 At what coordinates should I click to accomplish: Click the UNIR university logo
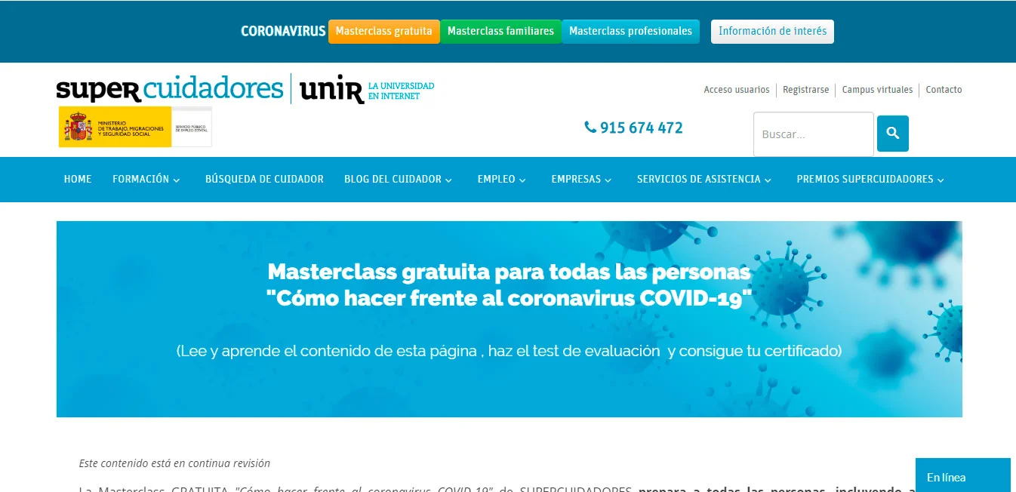[x=367, y=90]
